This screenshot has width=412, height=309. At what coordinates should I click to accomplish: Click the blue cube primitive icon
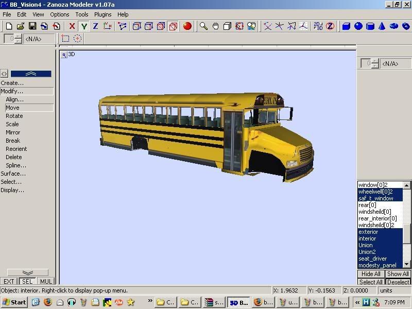click(347, 26)
